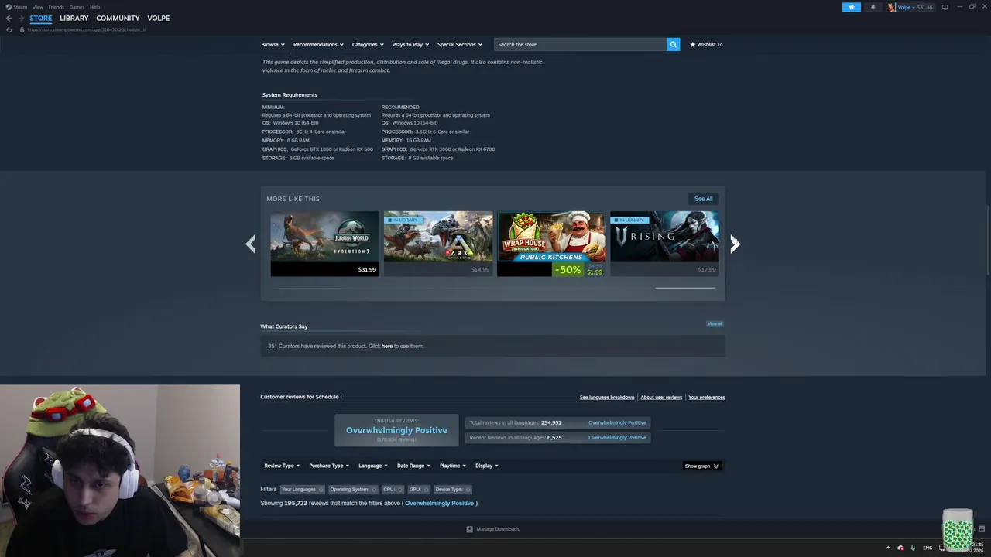Open Your preferences link
Viewport: 991px width, 557px height.
click(707, 397)
